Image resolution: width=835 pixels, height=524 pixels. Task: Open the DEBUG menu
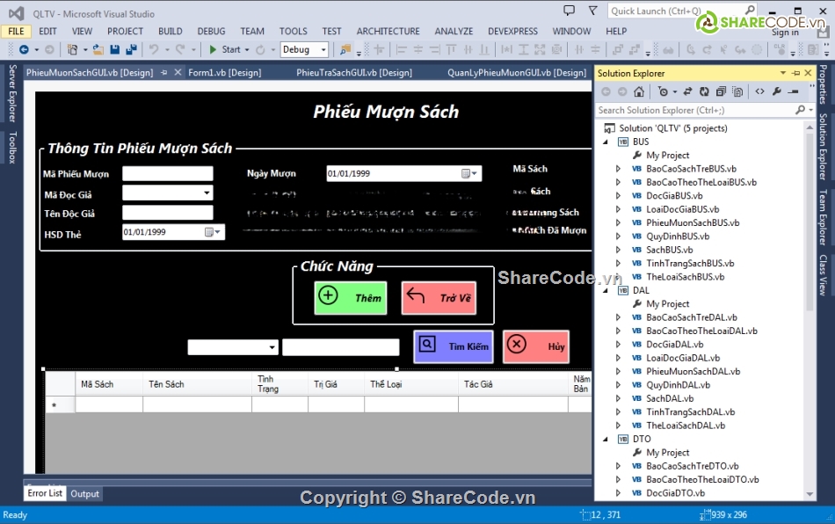click(x=211, y=31)
